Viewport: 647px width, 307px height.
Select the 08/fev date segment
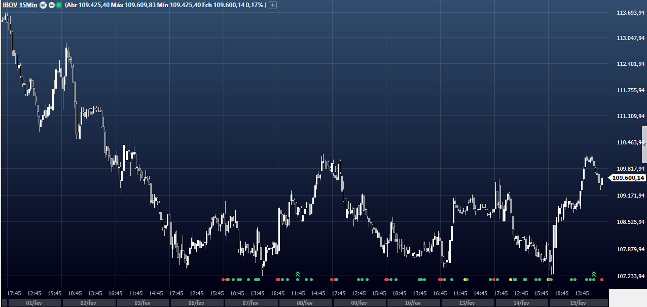pyautogui.click(x=304, y=303)
